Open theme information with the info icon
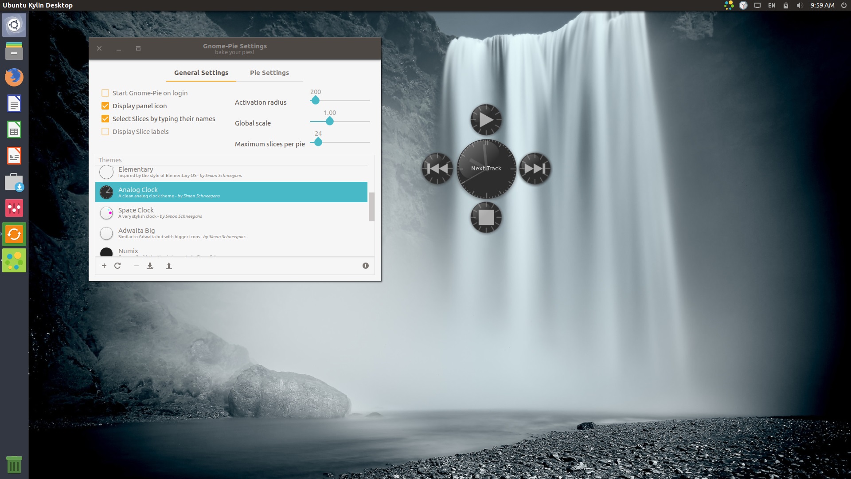This screenshot has width=851, height=479. tap(365, 266)
